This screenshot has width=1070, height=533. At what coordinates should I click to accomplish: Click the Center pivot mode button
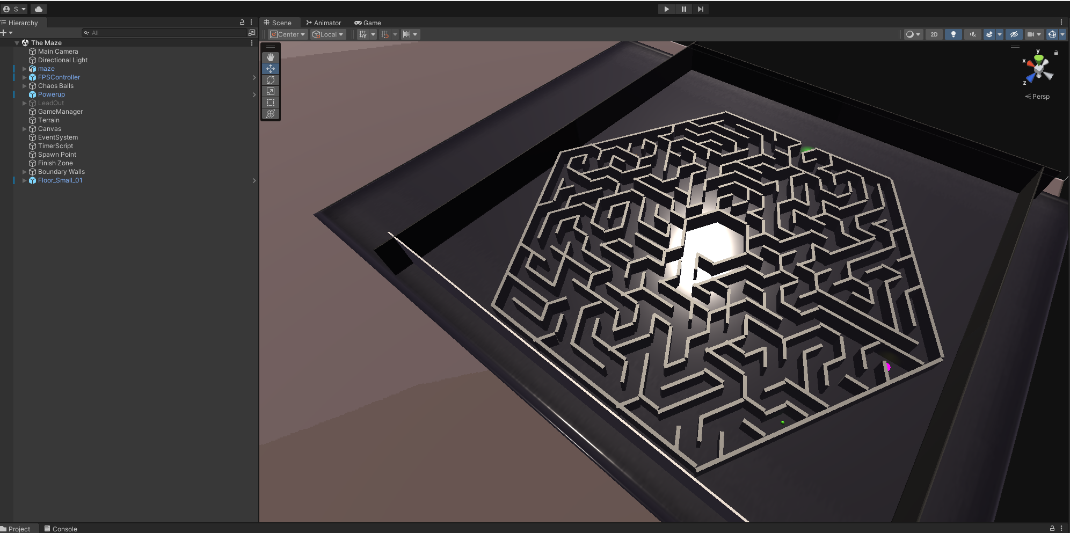[287, 34]
